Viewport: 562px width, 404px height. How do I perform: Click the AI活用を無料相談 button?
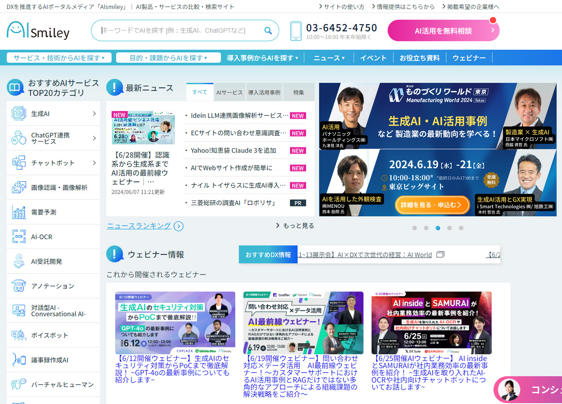pyautogui.click(x=443, y=30)
